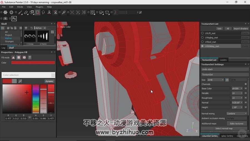Screen dimensions: 250x141
Task: Open shelf folder view icon
Action: coord(3,28)
